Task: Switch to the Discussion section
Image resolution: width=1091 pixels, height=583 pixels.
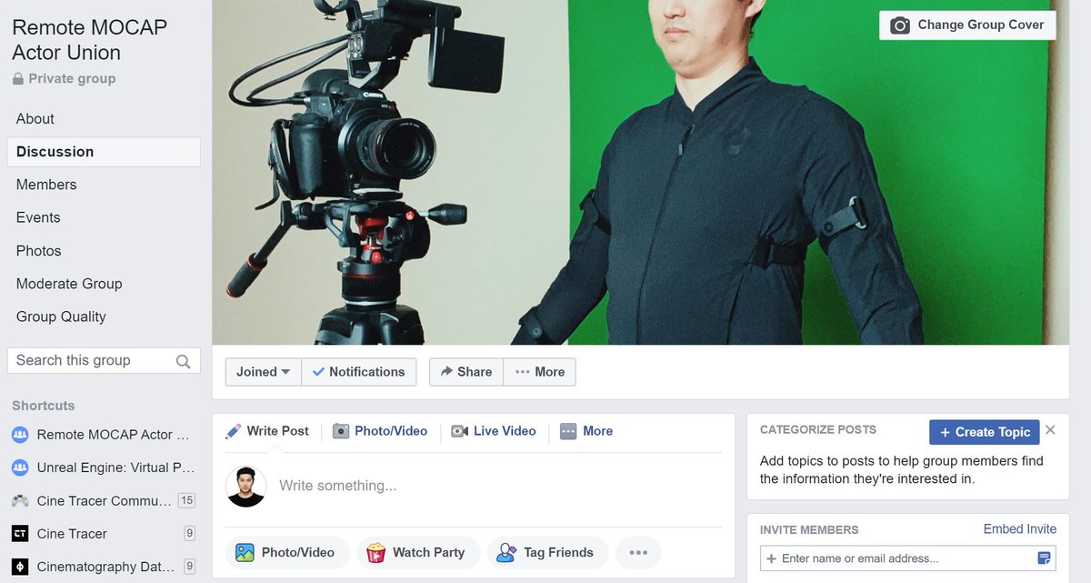Action: [55, 151]
